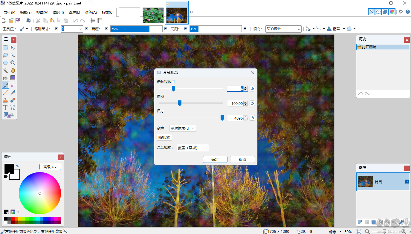
Task: Activate the Text tool
Action: click(5, 107)
